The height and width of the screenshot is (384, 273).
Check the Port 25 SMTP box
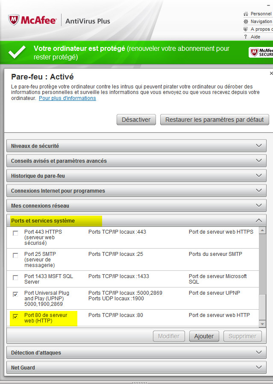pyautogui.click(x=15, y=255)
